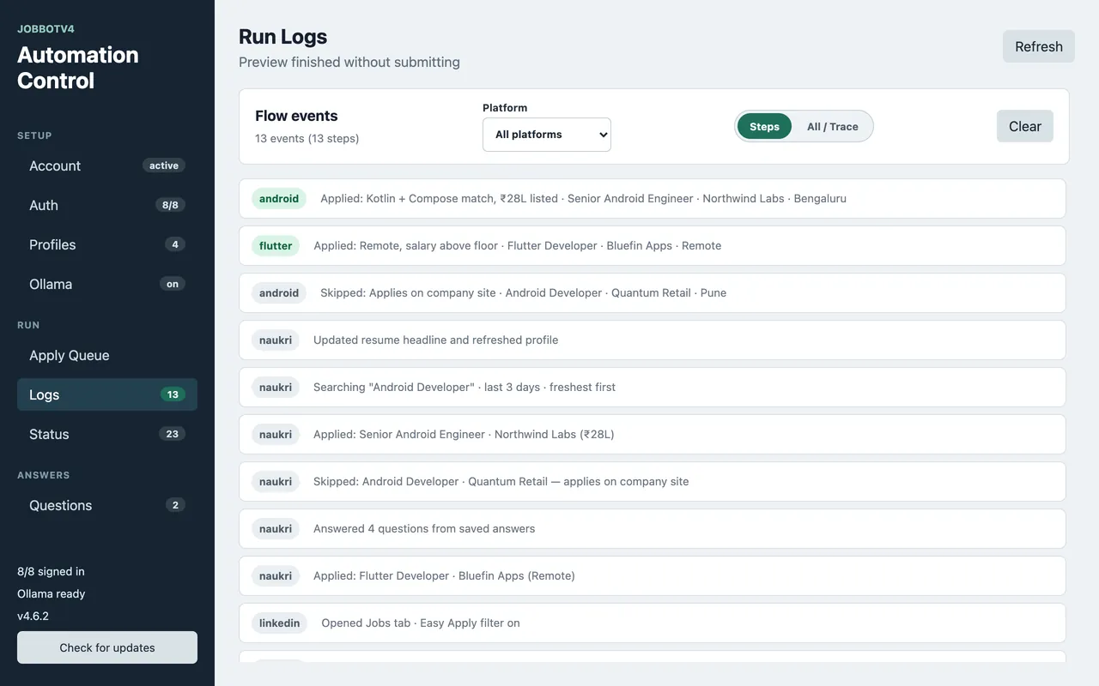Open the Account setup page
The image size is (1099, 686).
(x=107, y=165)
